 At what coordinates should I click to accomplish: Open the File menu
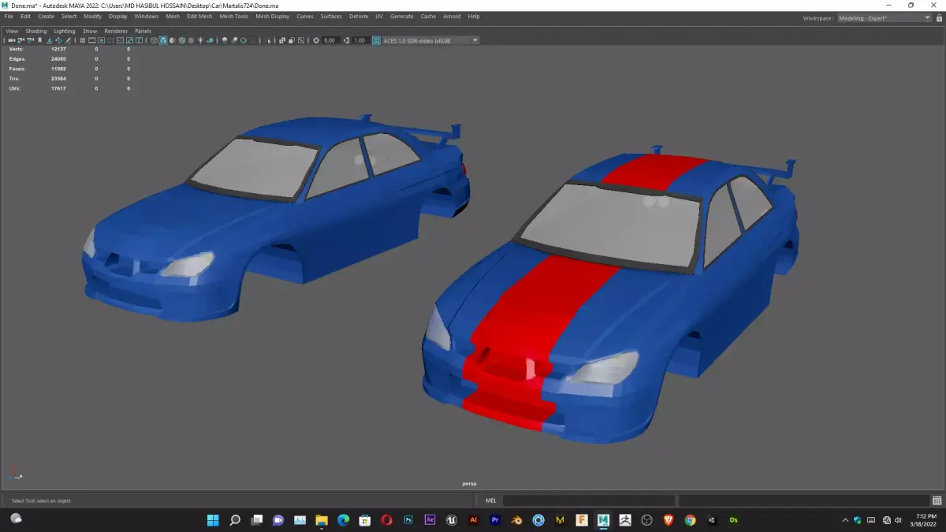pyautogui.click(x=9, y=17)
